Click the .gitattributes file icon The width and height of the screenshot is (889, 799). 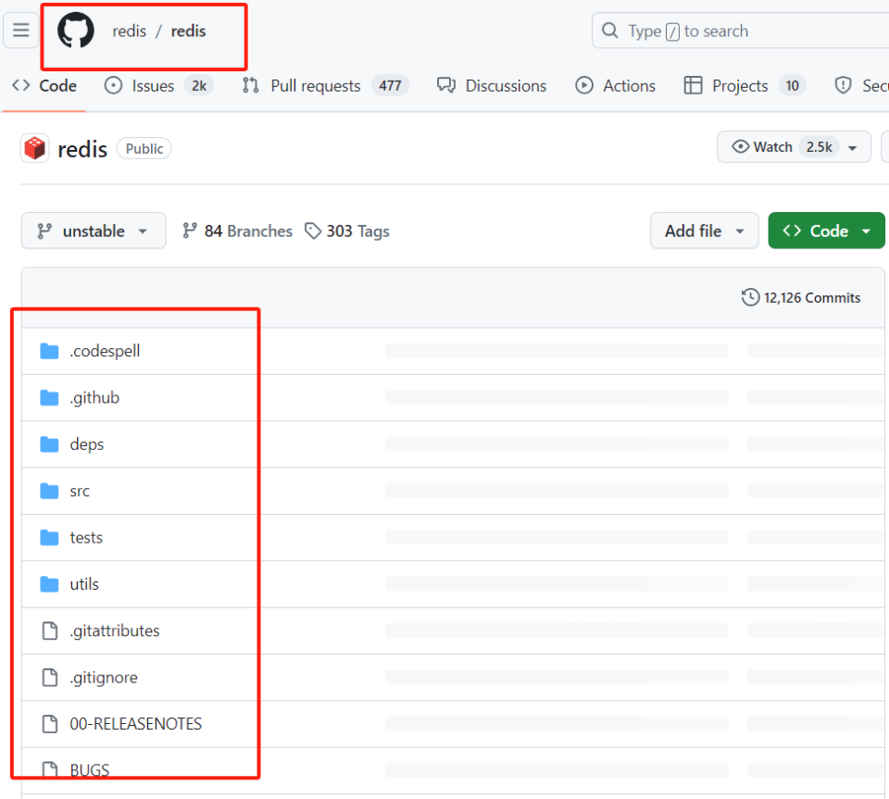[49, 630]
